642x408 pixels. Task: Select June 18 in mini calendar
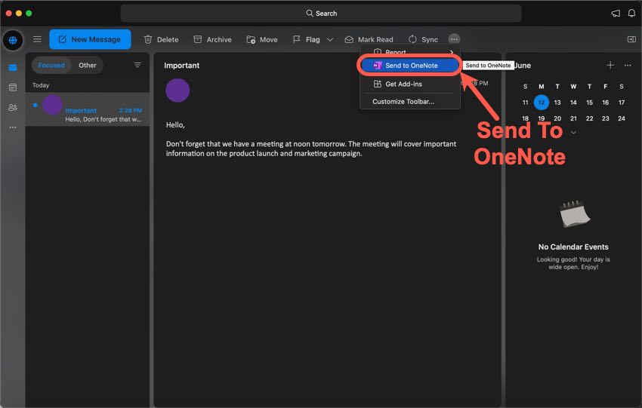526,118
